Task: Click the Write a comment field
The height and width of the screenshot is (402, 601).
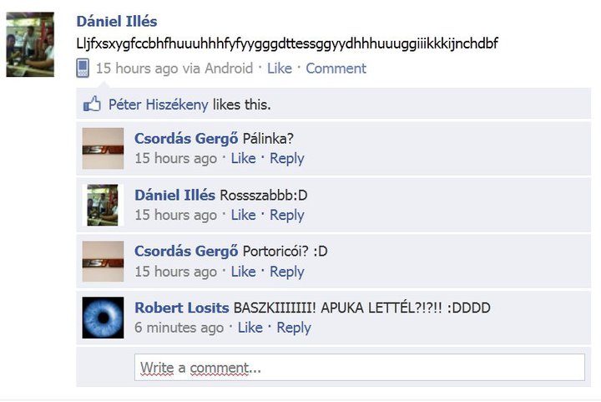Action: [360, 368]
